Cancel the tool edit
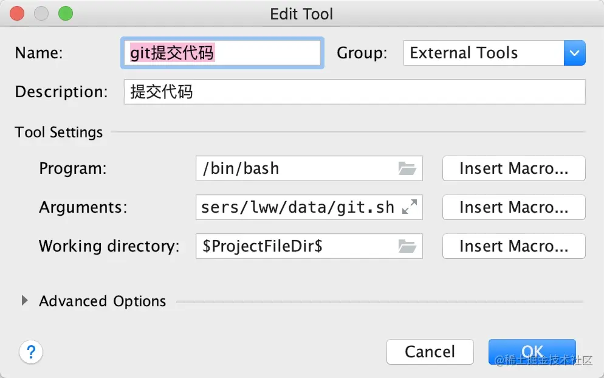The width and height of the screenshot is (604, 378). click(430, 351)
